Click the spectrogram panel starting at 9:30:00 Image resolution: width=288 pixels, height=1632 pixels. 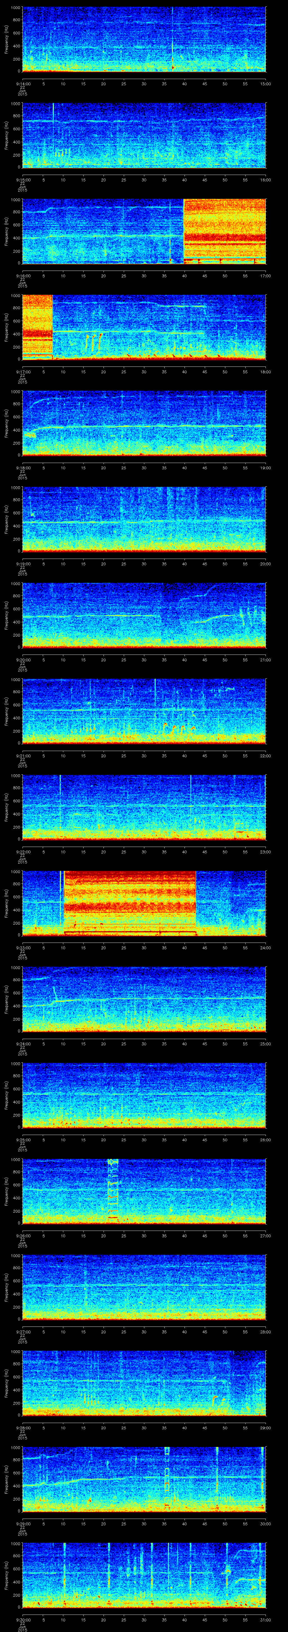(x=144, y=1576)
